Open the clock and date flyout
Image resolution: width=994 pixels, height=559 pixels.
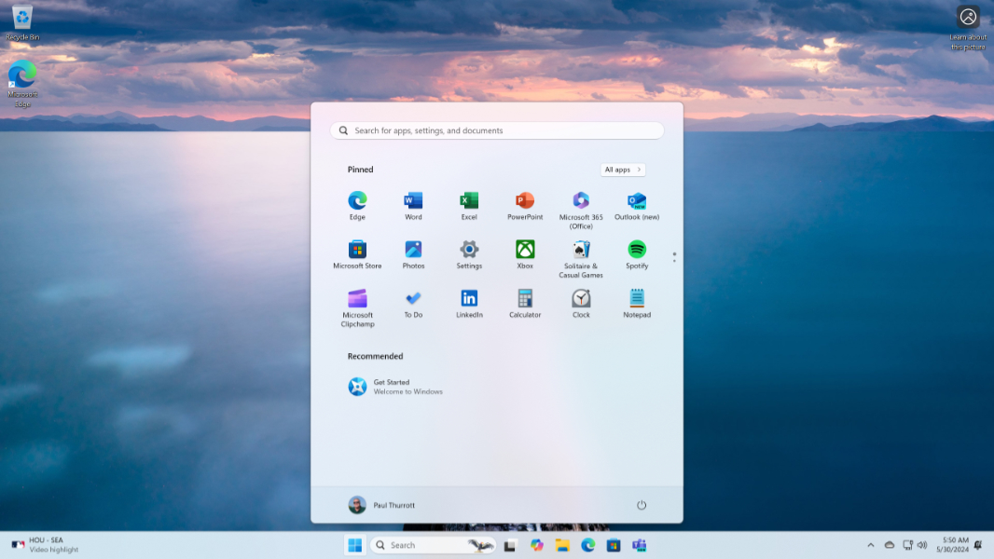pos(956,545)
